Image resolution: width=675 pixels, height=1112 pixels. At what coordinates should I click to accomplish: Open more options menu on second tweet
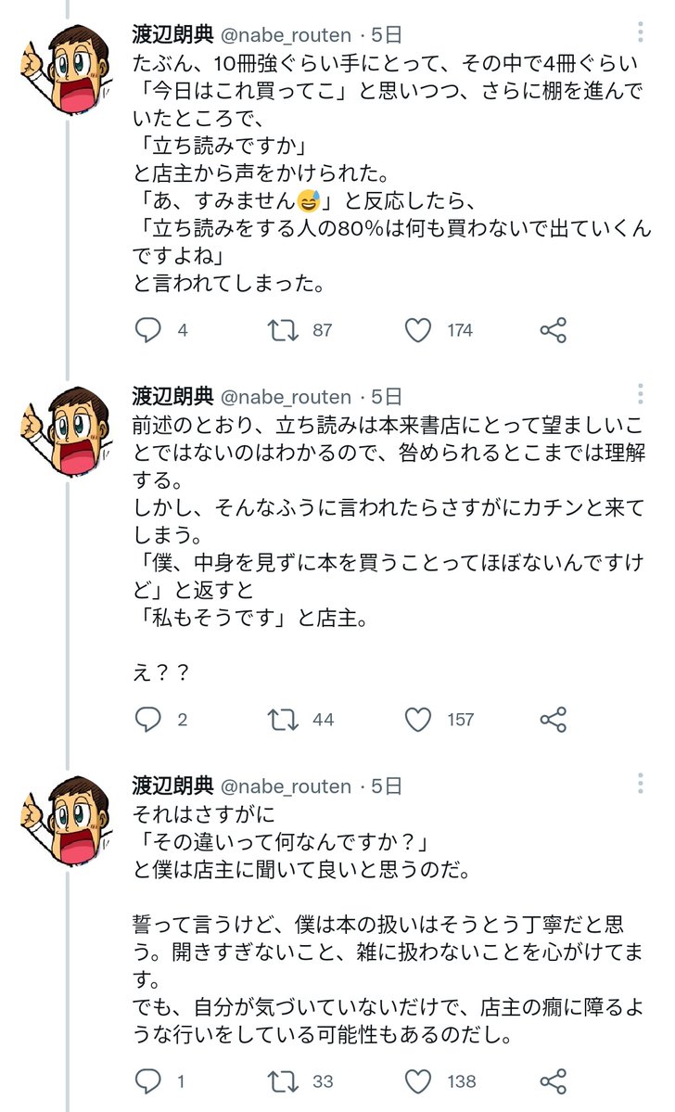[641, 396]
